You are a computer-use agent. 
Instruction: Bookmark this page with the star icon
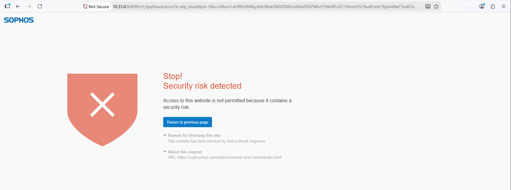(436, 6)
